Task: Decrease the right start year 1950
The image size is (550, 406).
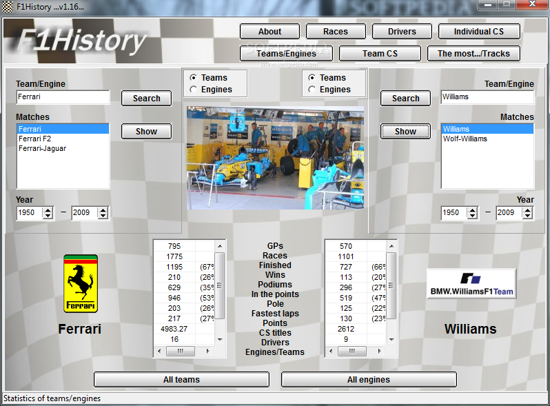Action: [x=473, y=216]
